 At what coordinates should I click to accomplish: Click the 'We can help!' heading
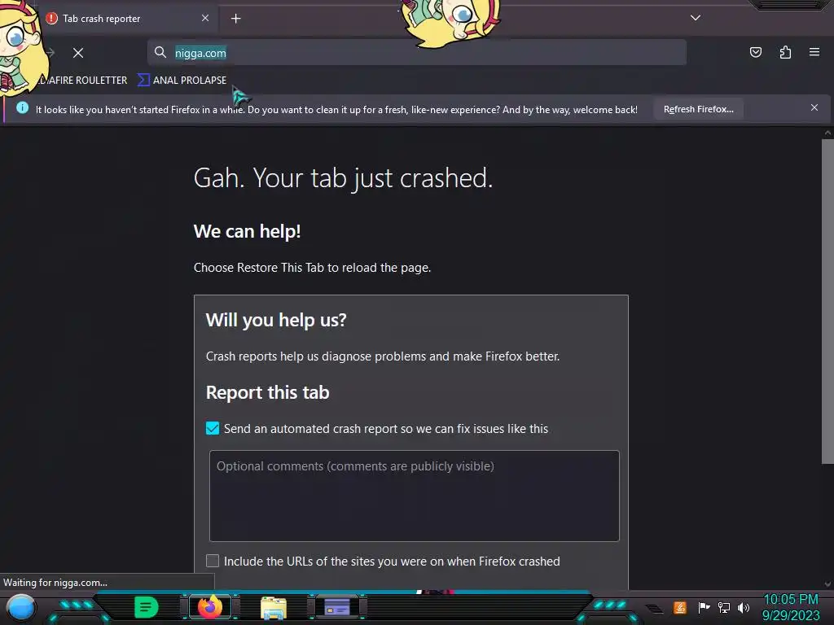(x=248, y=231)
